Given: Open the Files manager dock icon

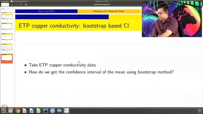Looking at the screenshot, I should 10,111.
